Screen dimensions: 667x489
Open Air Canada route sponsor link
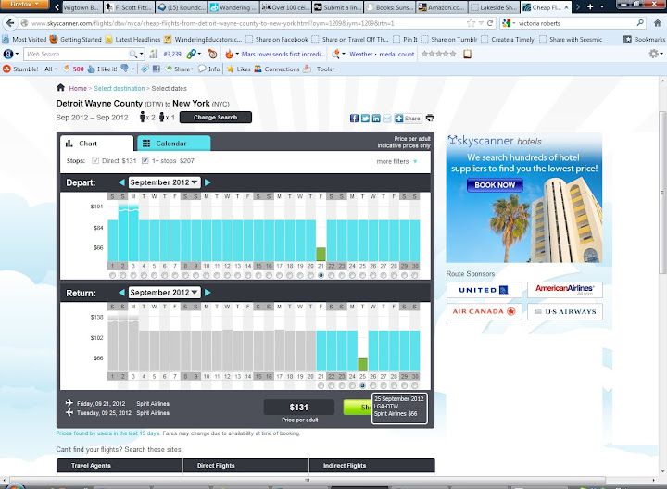pyautogui.click(x=485, y=312)
